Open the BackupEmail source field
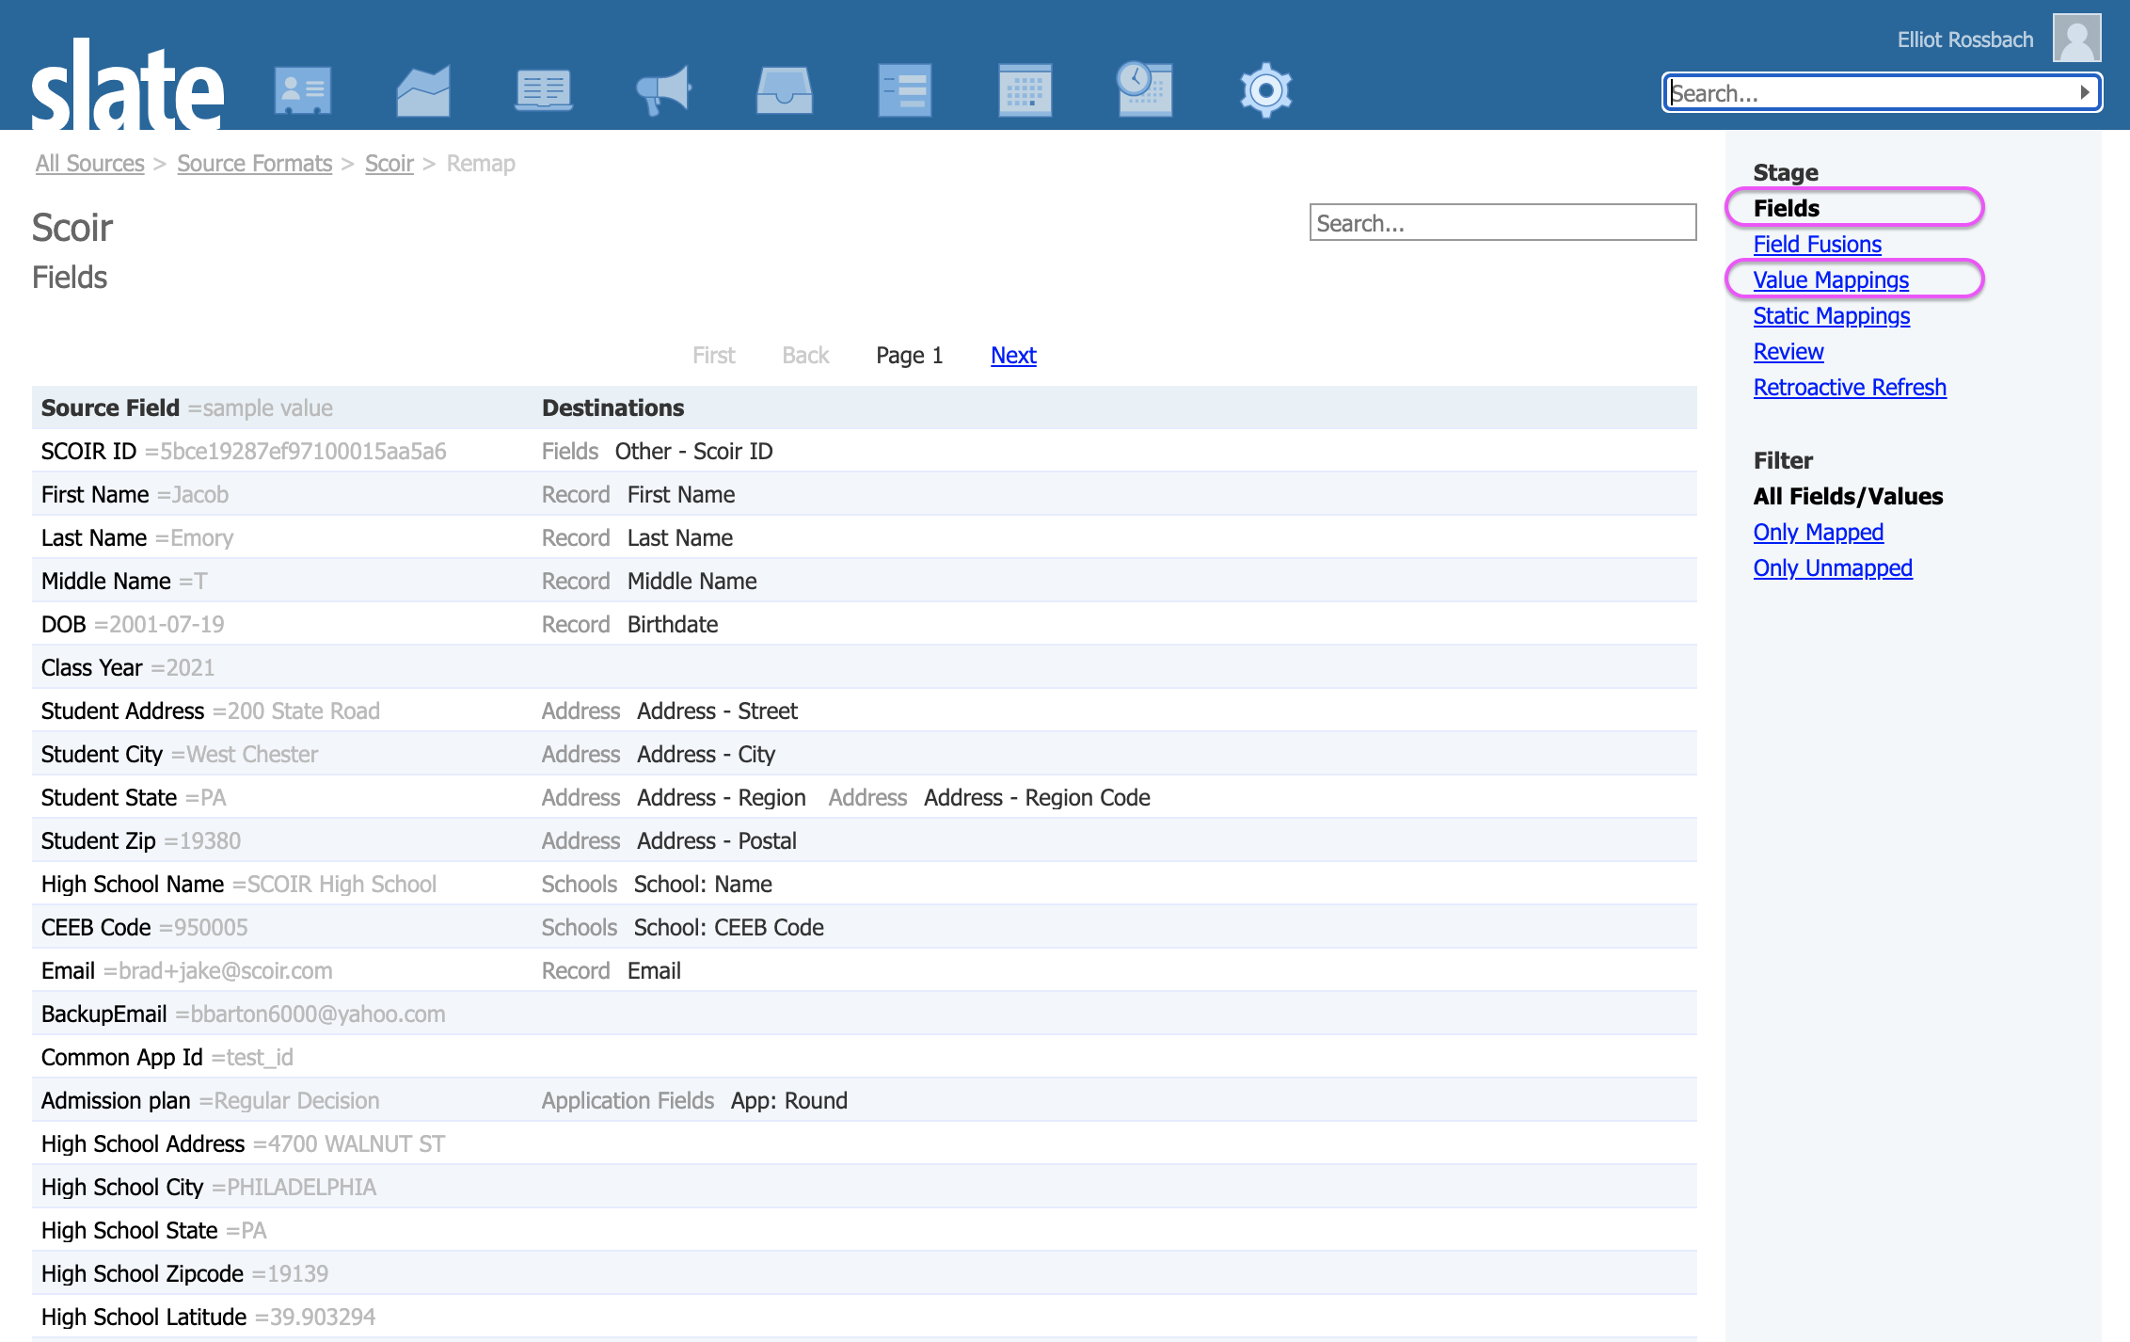Viewport: 2130px width, 1342px height. (104, 1014)
